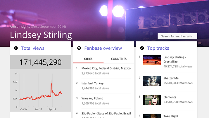Click the location pin icon beside Fanbase overview
The width and height of the screenshot is (209, 118).
click(x=79, y=48)
